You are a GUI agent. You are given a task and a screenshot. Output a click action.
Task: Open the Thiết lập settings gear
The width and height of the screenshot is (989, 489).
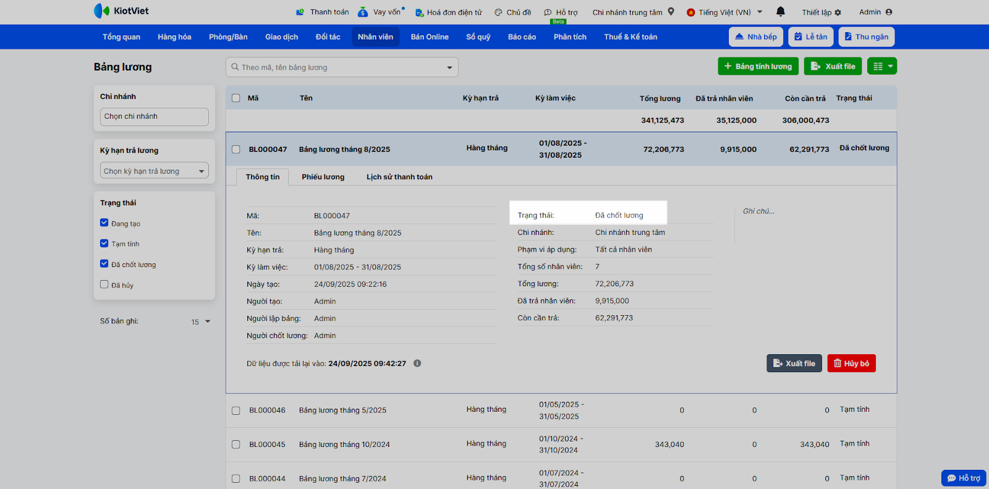click(x=838, y=12)
